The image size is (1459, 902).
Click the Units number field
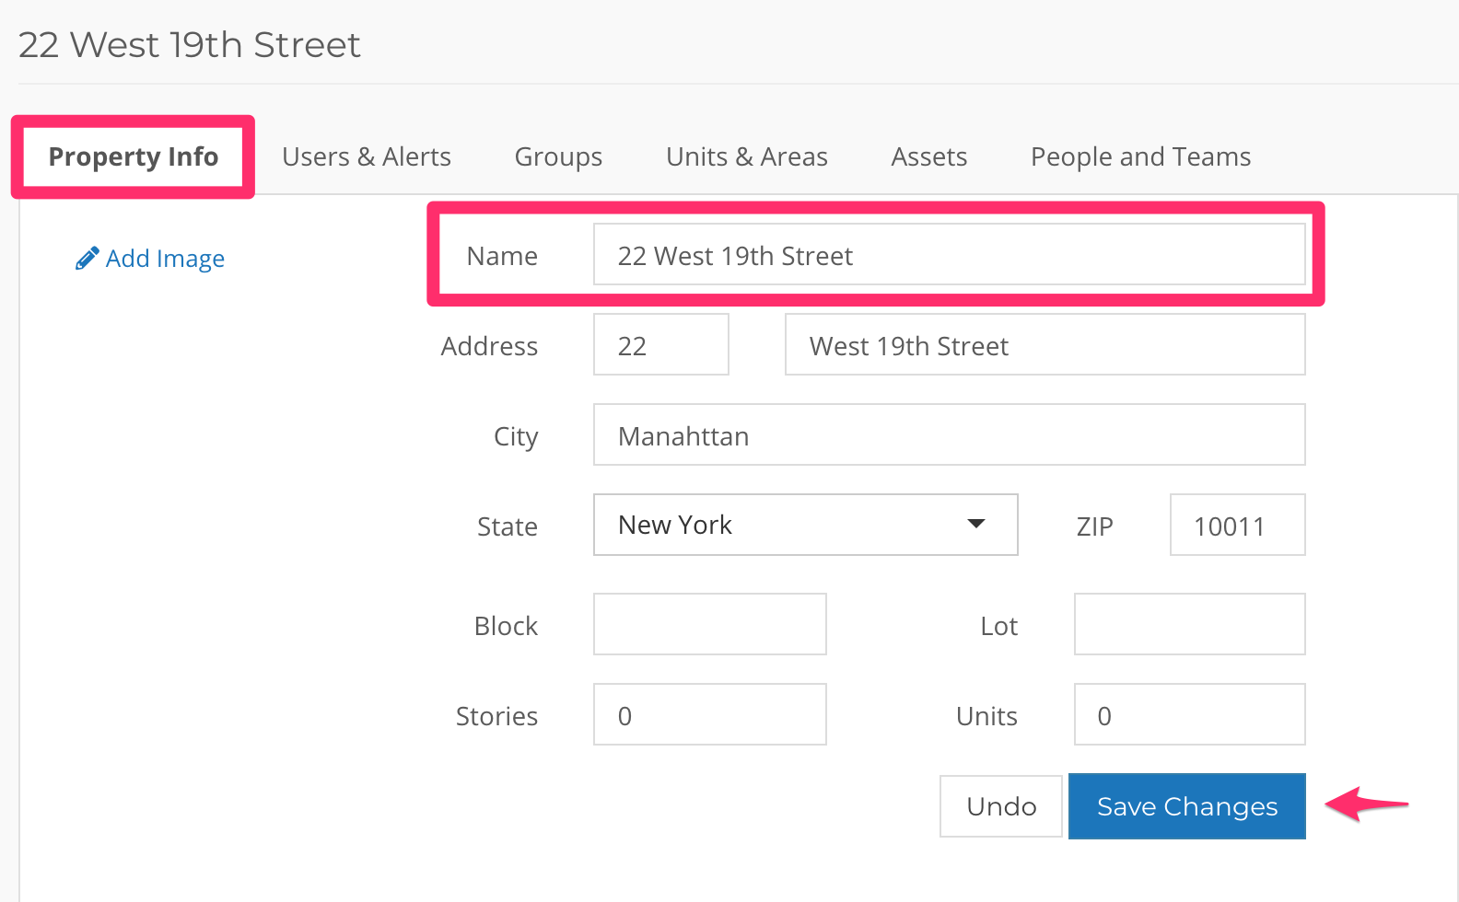tap(1190, 714)
